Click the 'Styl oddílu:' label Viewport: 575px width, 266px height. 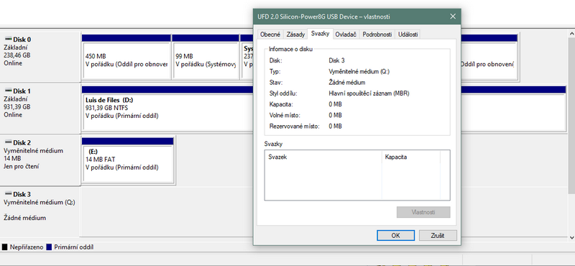[282, 93]
